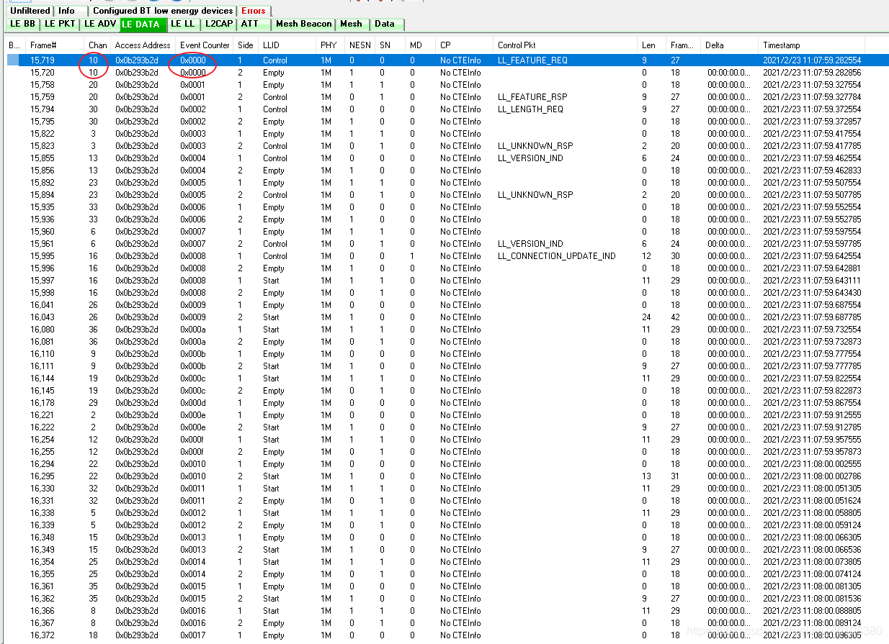Click frame number 15,720
This screenshot has width=889, height=644.
42,73
